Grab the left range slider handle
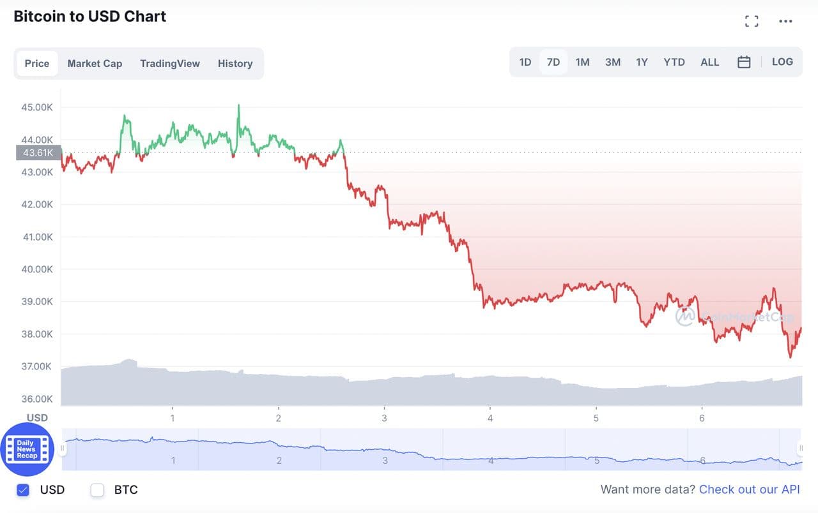 point(63,449)
